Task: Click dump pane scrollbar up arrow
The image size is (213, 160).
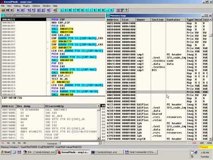Action: pos(99,106)
